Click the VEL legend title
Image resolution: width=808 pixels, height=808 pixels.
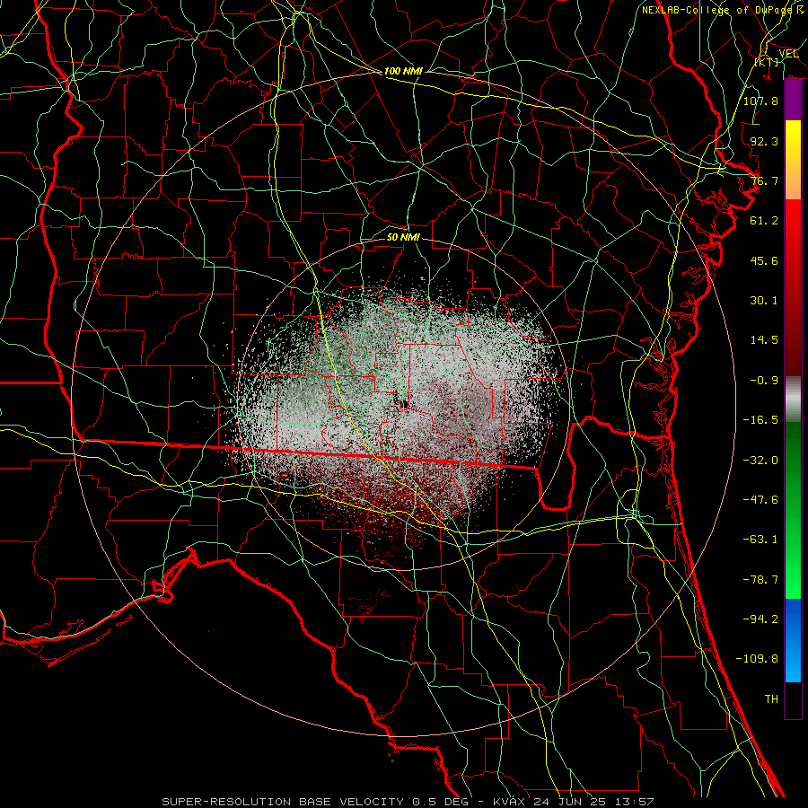tap(788, 54)
